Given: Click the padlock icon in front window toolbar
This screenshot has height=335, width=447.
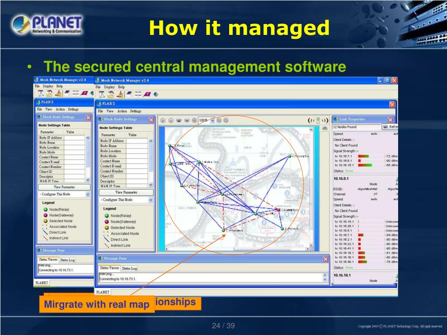Looking at the screenshot, I should pos(120,95).
